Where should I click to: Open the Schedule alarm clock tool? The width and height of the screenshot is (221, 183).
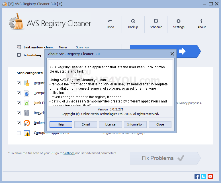click(x=156, y=24)
